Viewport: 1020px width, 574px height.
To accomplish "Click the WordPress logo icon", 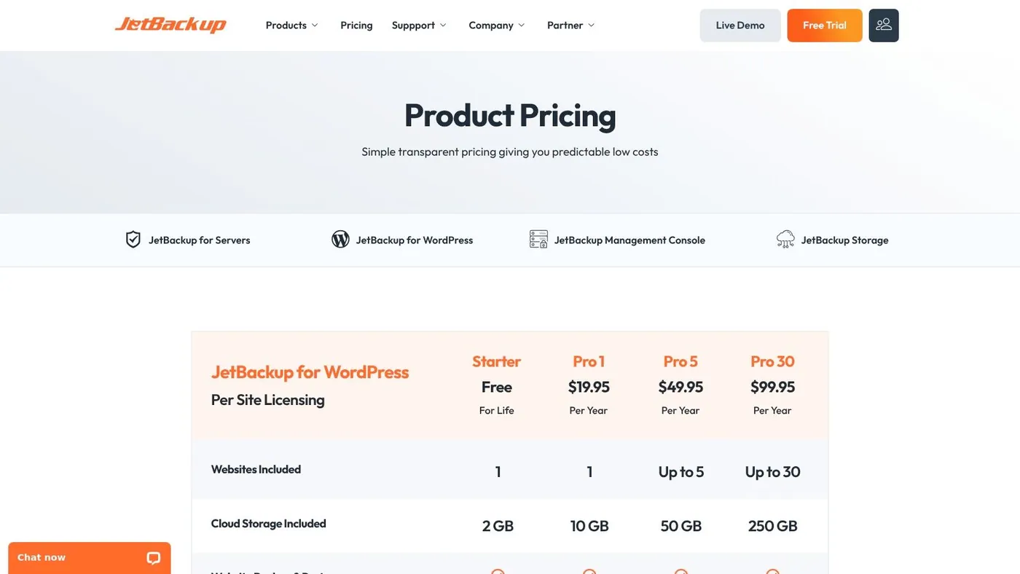I will [340, 240].
